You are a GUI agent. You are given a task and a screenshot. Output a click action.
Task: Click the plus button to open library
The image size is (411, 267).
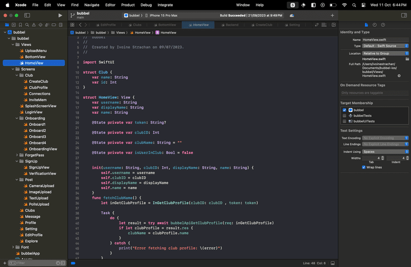point(333,15)
